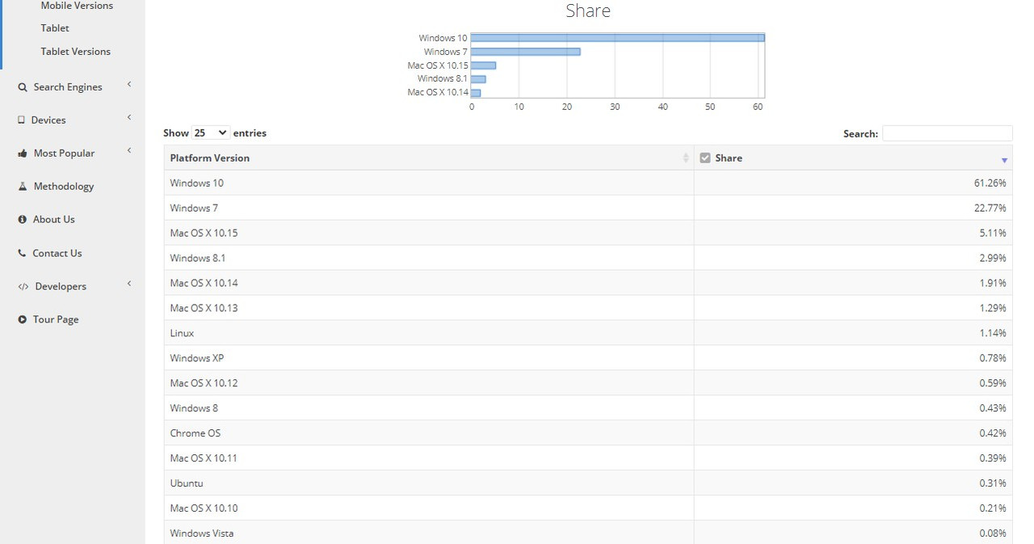Viewport: 1034px width, 544px height.
Task: Sort by Platform Version column arrows
Action: pyautogui.click(x=686, y=158)
